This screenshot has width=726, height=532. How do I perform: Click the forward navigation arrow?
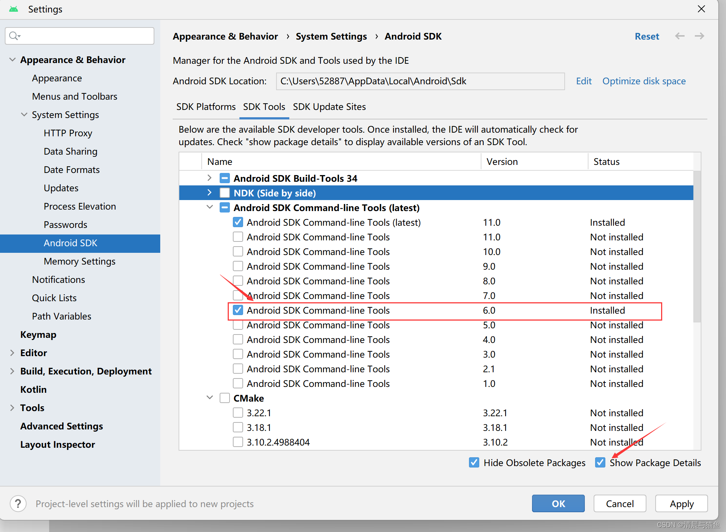(x=699, y=36)
